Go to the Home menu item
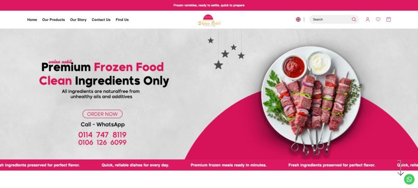The height and width of the screenshot is (188, 418). click(x=32, y=20)
